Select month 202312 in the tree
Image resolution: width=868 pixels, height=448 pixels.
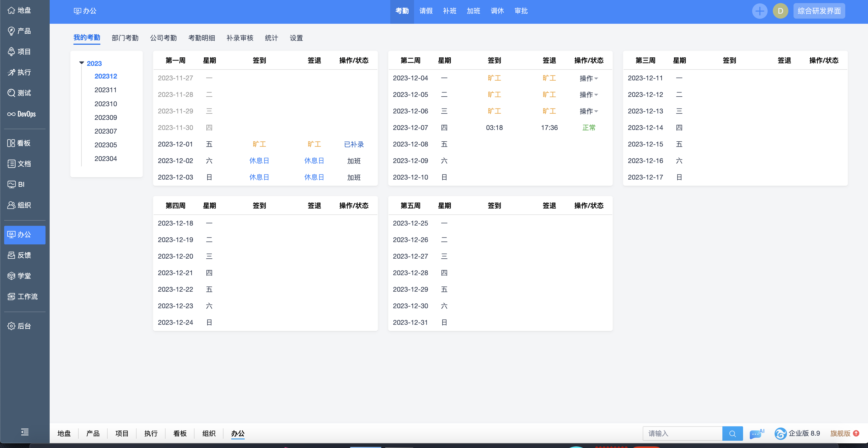pyautogui.click(x=106, y=76)
